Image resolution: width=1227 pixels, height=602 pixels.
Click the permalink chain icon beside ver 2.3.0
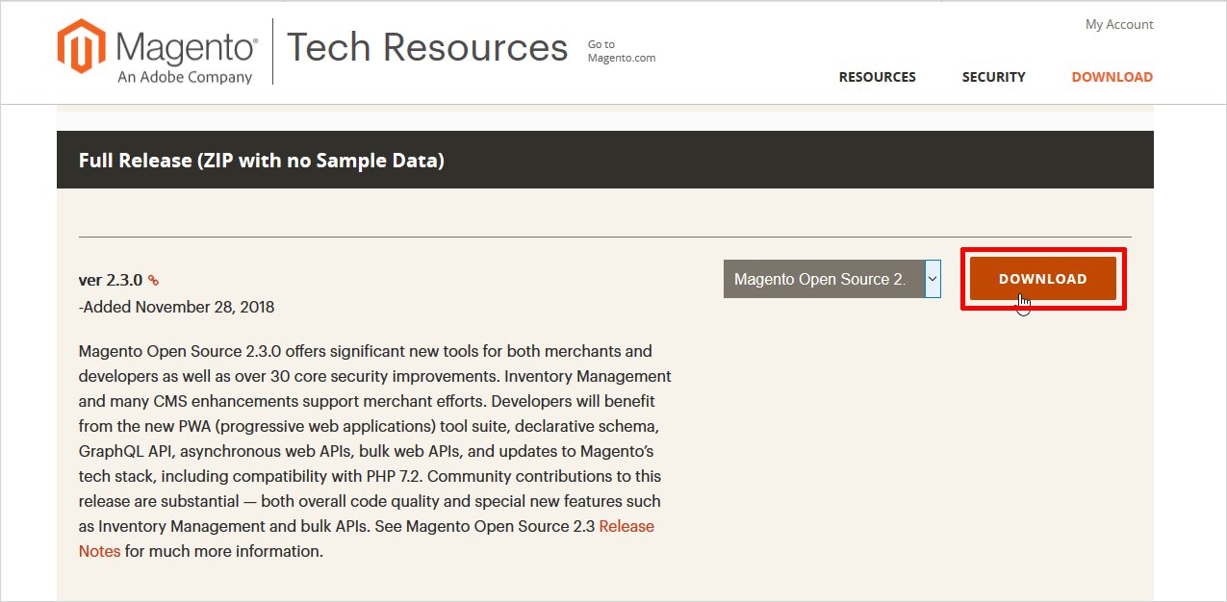153,281
